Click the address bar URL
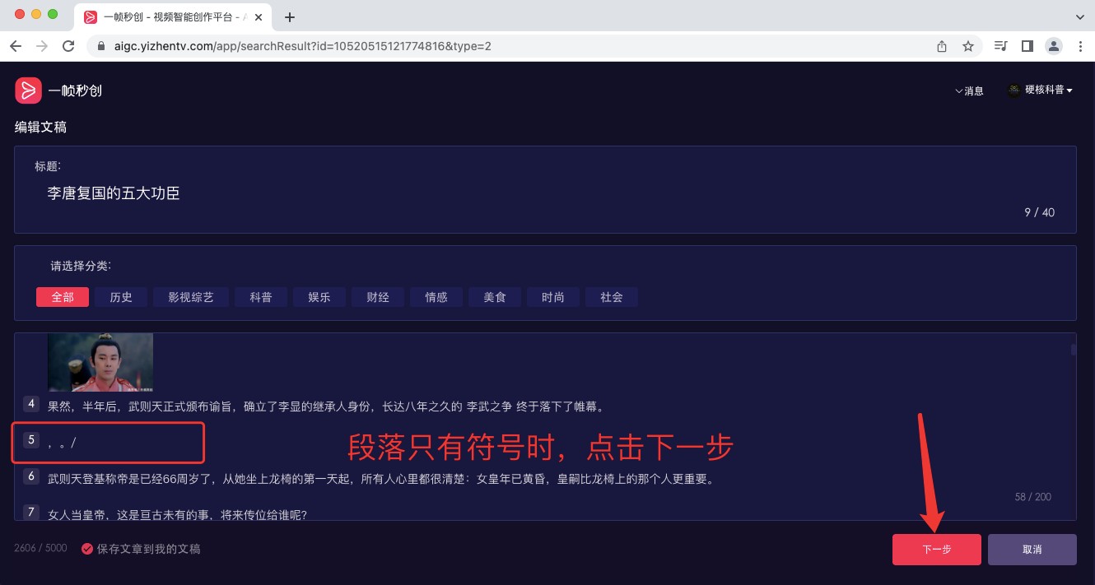Viewport: 1095px width, 585px height. point(302,46)
